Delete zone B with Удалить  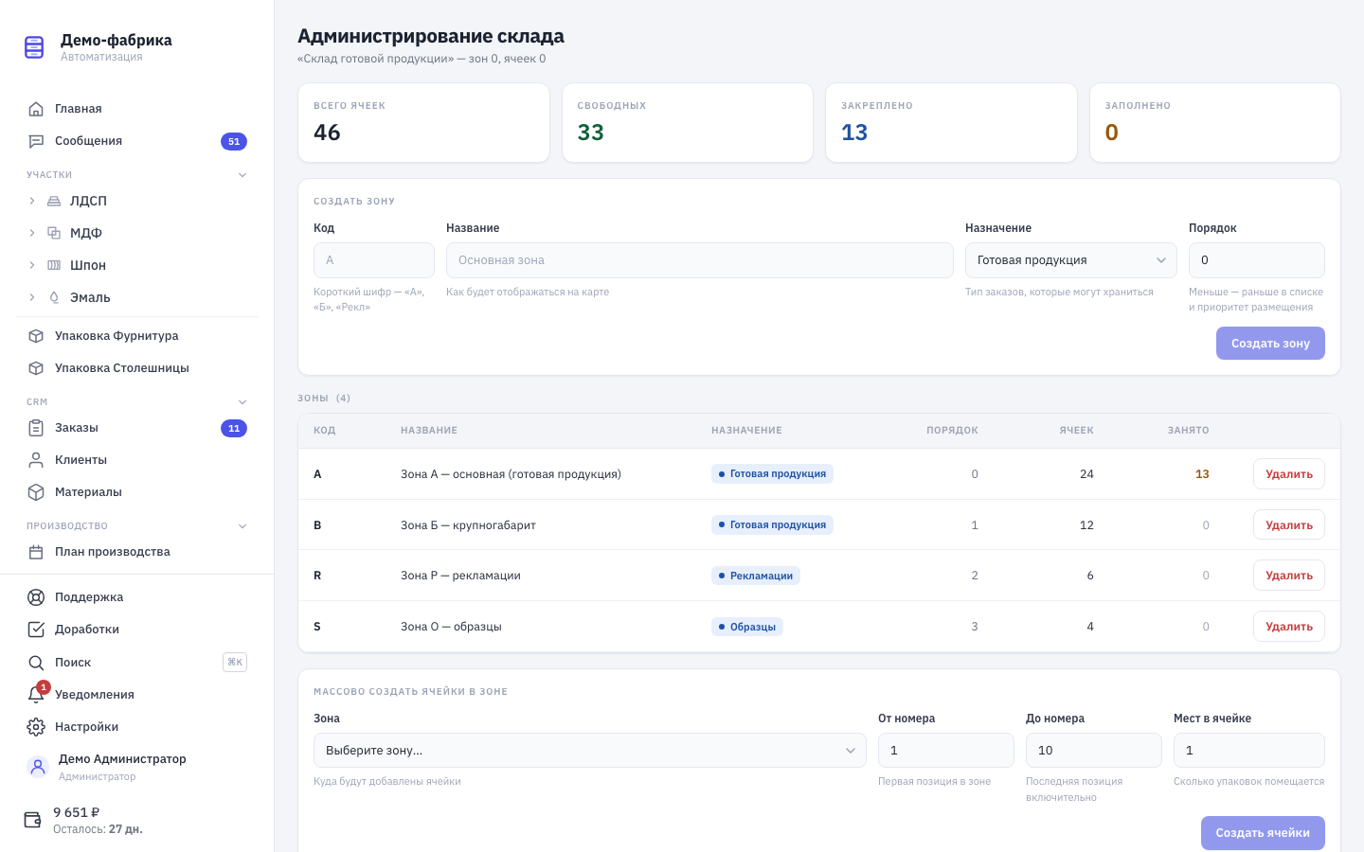click(1289, 525)
